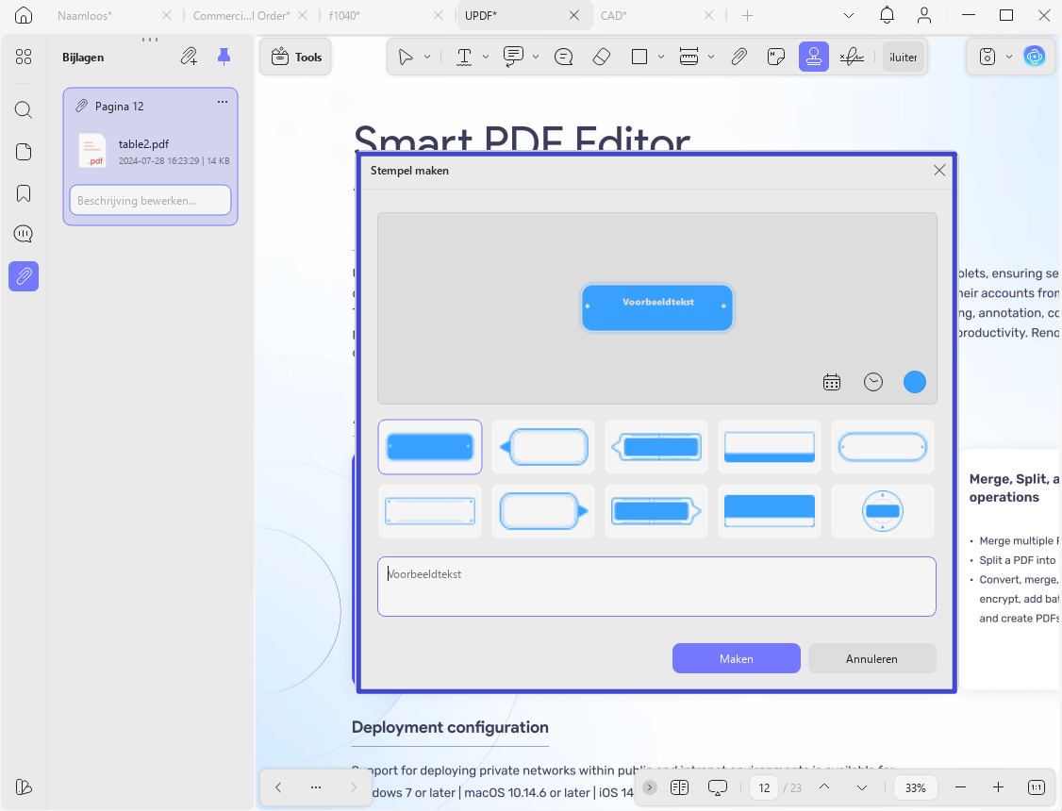This screenshot has width=1062, height=811.
Task: Open the pages panel icon
Action: tap(24, 152)
